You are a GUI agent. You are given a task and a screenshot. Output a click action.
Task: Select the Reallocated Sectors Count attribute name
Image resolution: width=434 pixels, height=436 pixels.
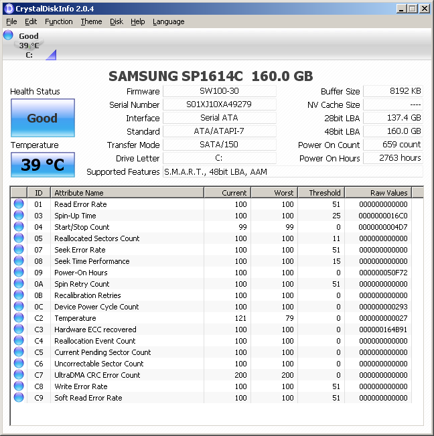tap(96, 238)
